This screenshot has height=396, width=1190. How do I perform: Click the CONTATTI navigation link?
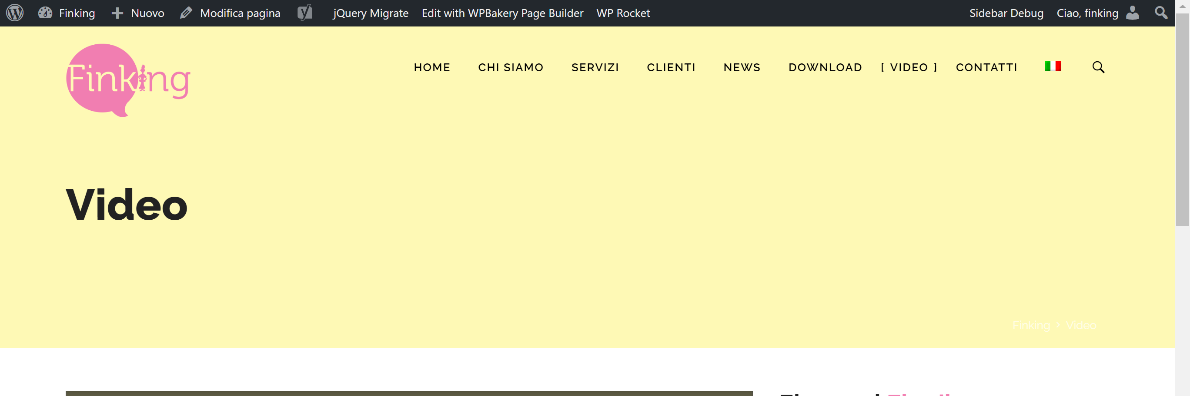[x=986, y=67]
